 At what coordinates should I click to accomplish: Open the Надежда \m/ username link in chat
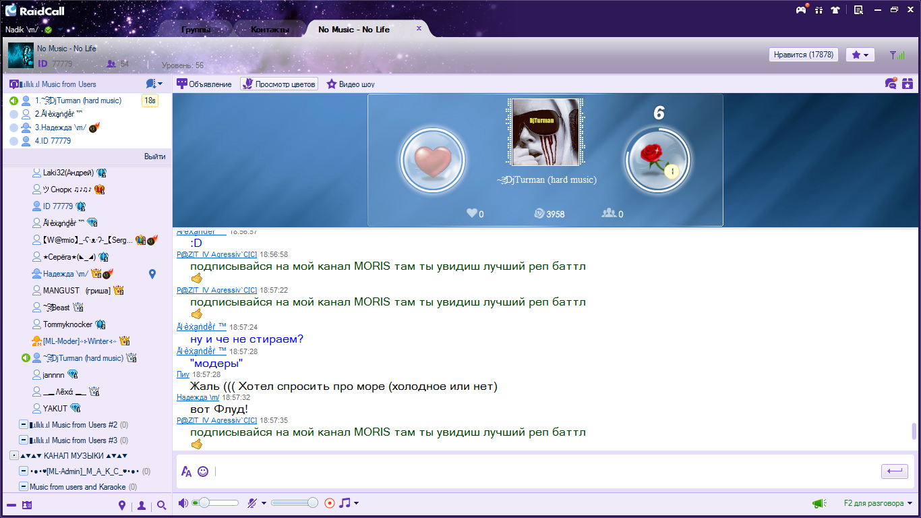(x=198, y=397)
